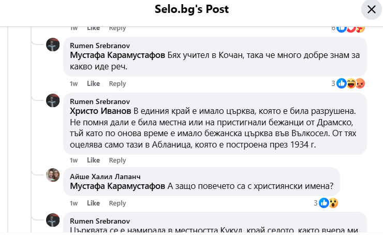Open Мустафа Карамустафов mention in Rumen's comment

point(117,55)
